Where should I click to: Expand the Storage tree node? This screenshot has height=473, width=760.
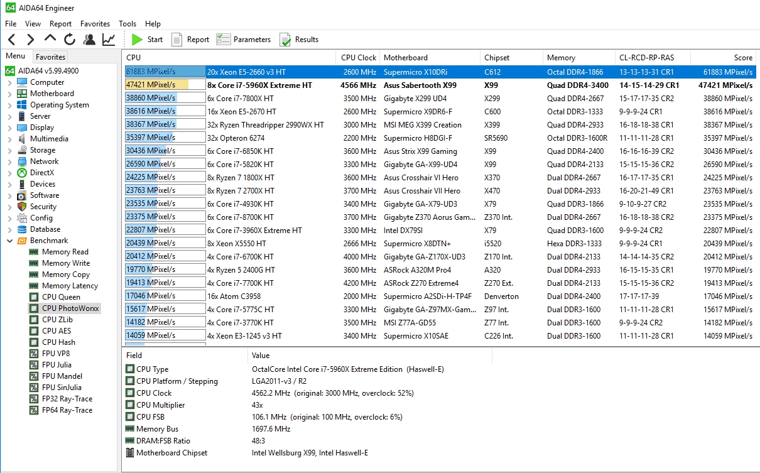point(9,150)
